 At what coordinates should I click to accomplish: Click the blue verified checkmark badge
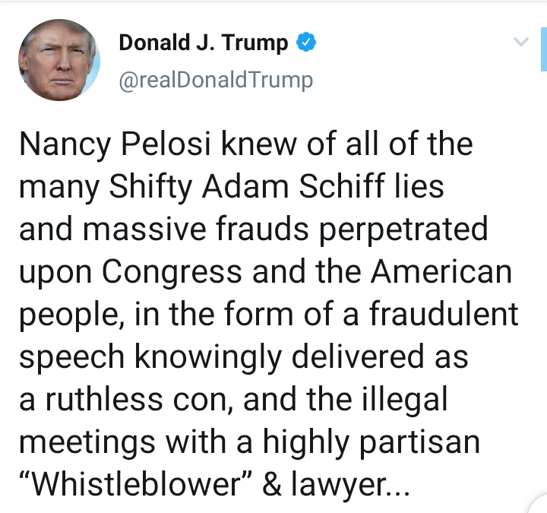click(x=306, y=42)
